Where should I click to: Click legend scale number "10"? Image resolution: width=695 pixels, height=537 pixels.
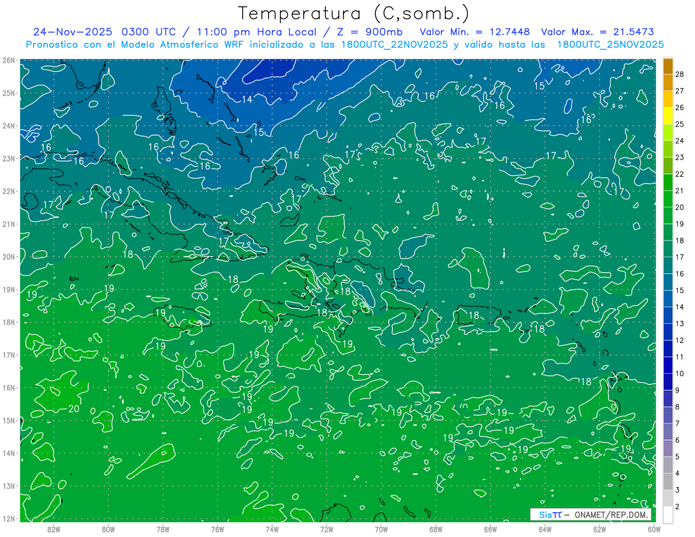[x=680, y=373]
